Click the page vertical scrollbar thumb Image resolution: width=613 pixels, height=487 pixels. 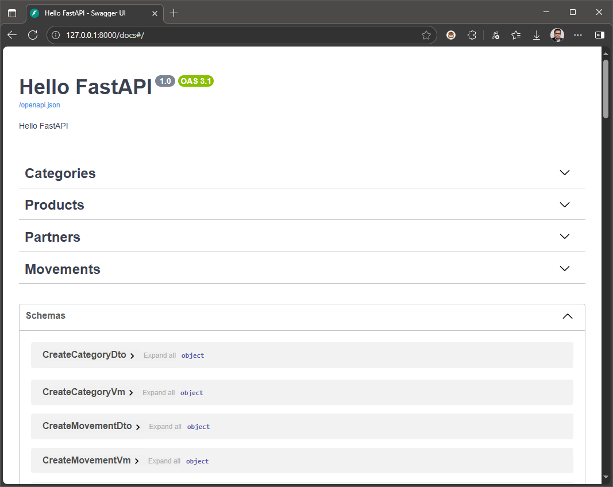pyautogui.click(x=606, y=88)
